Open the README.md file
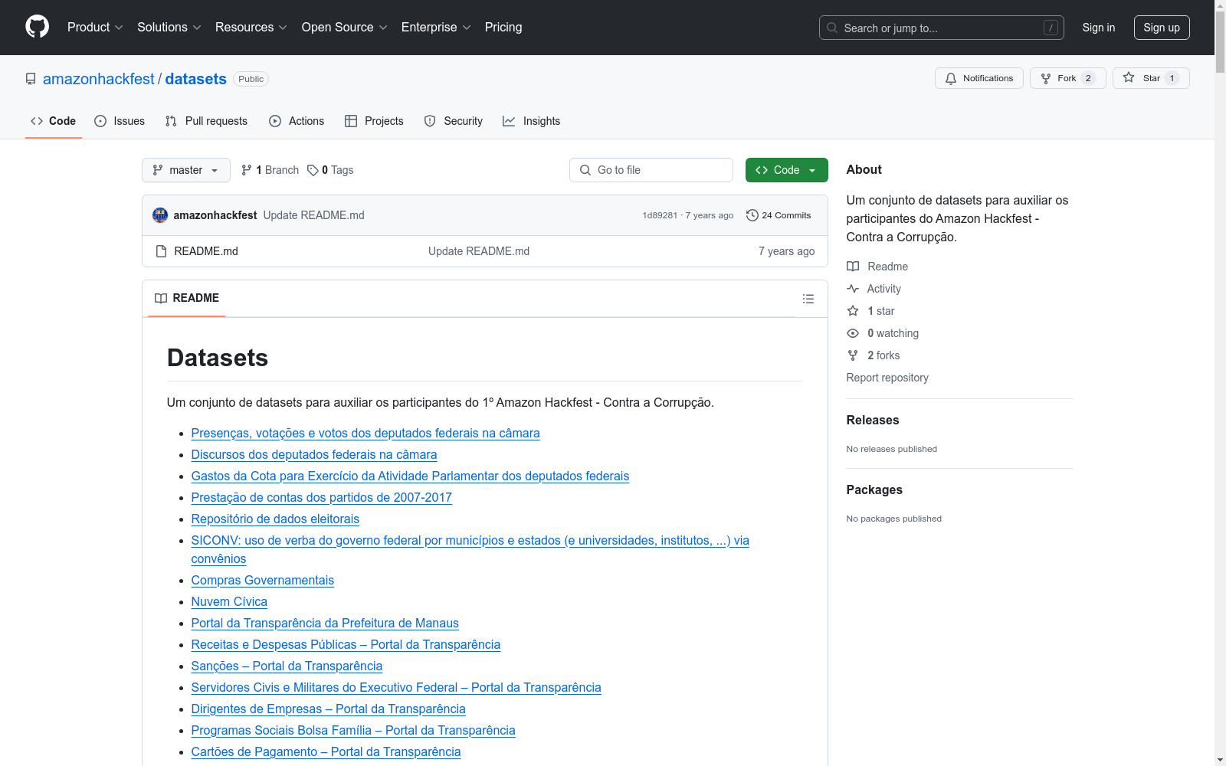This screenshot has height=766, width=1226. [x=206, y=251]
